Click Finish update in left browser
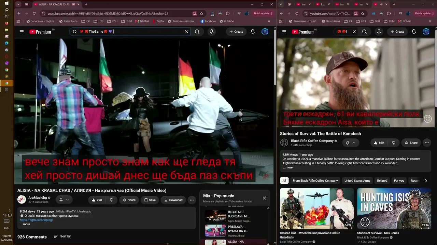This screenshot has height=245, width=437. (x=264, y=14)
